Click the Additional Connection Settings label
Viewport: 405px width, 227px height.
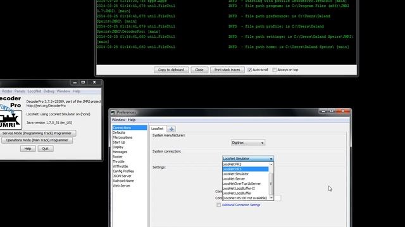241,205
